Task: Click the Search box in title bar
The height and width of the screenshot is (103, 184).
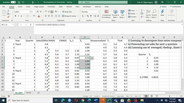Action: pos(103,2)
